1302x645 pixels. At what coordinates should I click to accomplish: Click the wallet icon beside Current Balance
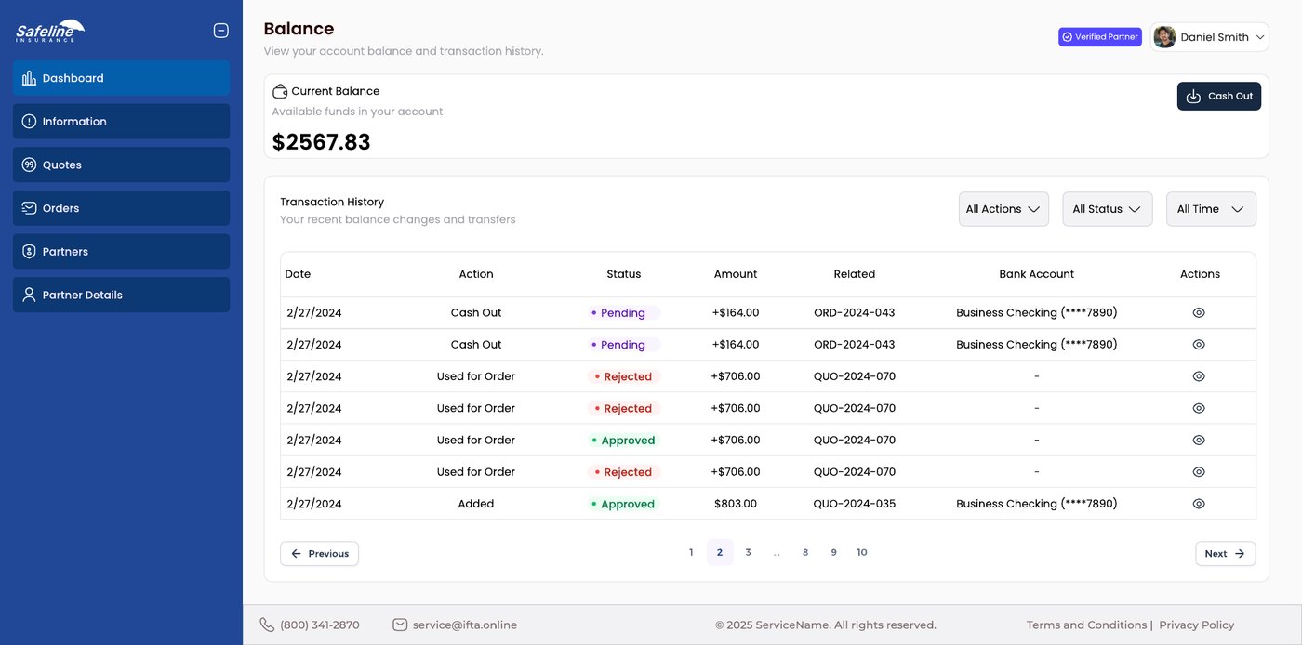tap(280, 91)
